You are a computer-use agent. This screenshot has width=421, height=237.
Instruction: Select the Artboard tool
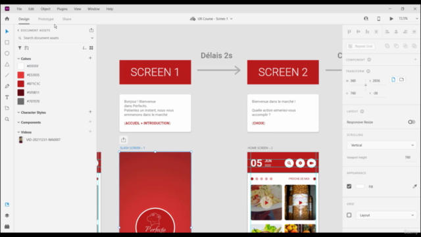pyautogui.click(x=7, y=108)
